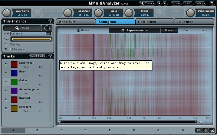Click the Gain knob

(x=98, y=13)
